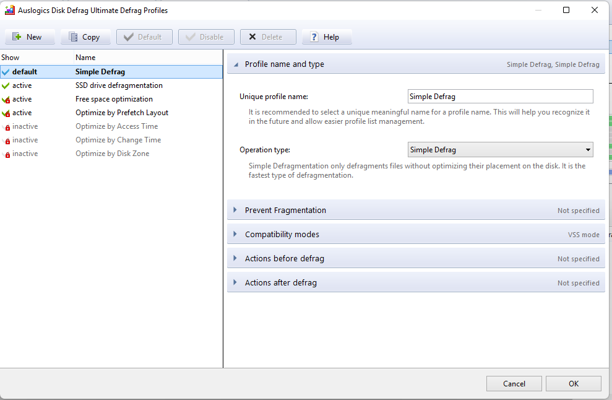Click the Copy profile toolbar icon
The width and height of the screenshot is (612, 400).
[x=73, y=37]
